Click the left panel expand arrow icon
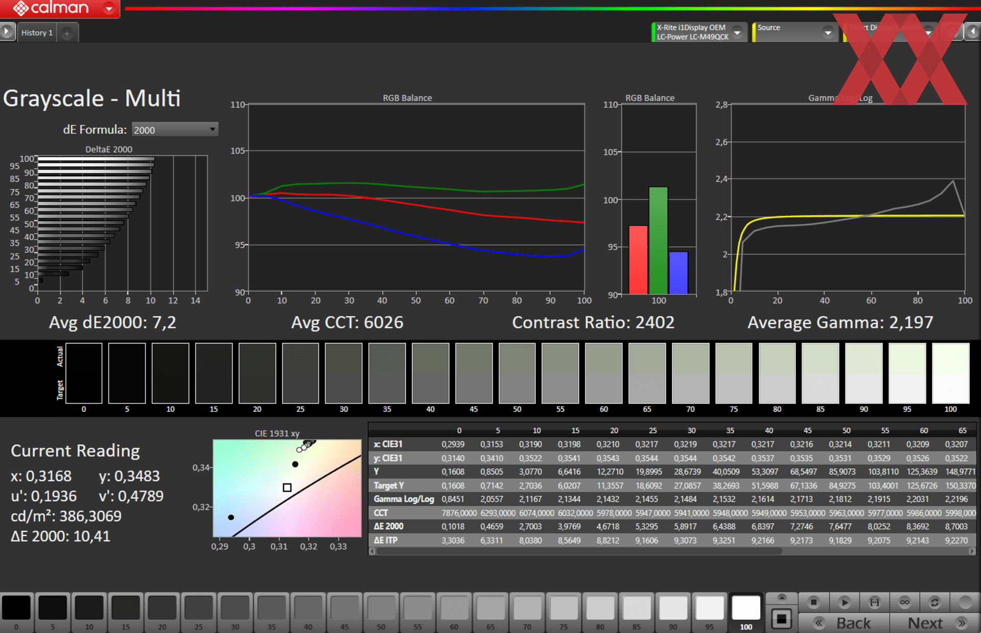The width and height of the screenshot is (981, 633). (x=7, y=32)
